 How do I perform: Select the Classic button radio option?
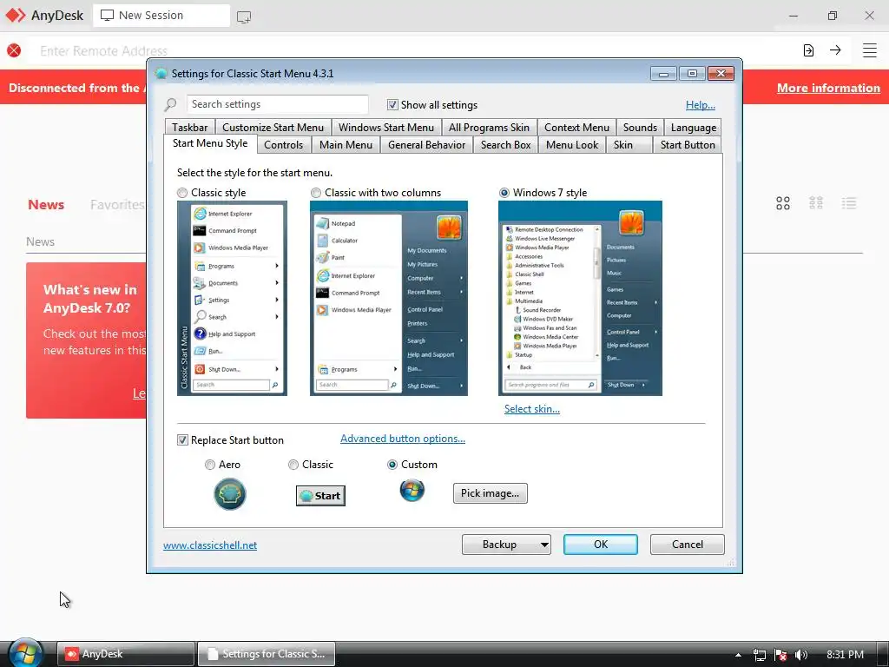click(x=293, y=465)
